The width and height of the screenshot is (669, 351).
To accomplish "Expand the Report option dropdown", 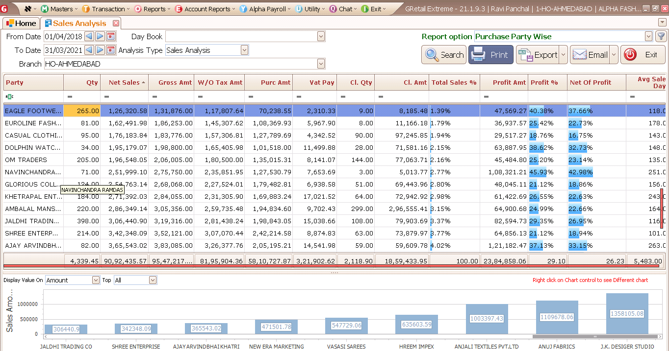I will click(648, 36).
